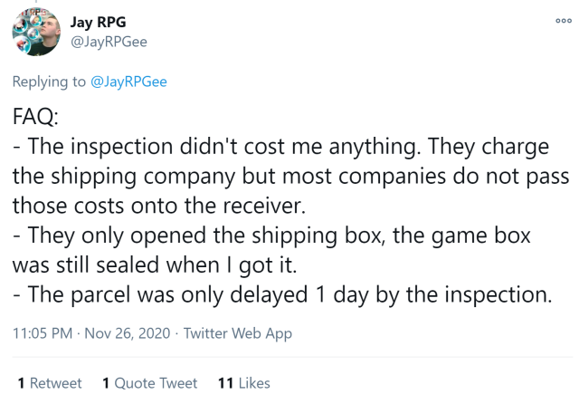Show who gave the 11 Likes
This screenshot has height=404, width=579.
pos(244,383)
